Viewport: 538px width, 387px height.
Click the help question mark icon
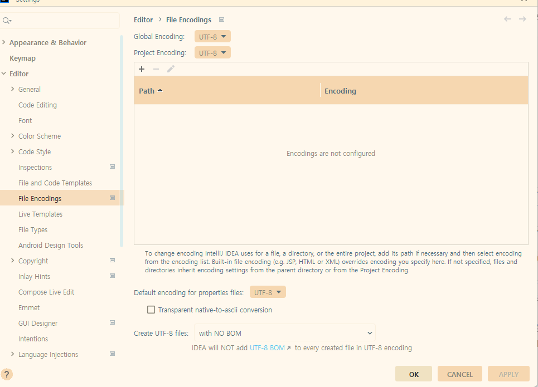point(7,374)
